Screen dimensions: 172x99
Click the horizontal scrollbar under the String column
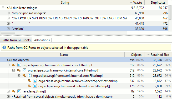[x=8, y=33]
